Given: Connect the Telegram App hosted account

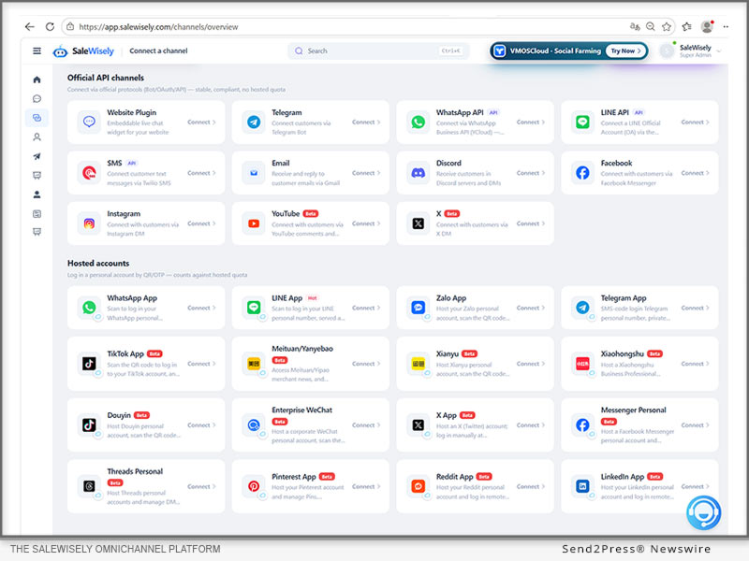Looking at the screenshot, I should [x=695, y=308].
